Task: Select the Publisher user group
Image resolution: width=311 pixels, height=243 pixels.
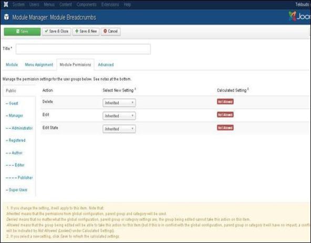Action: [19, 177]
